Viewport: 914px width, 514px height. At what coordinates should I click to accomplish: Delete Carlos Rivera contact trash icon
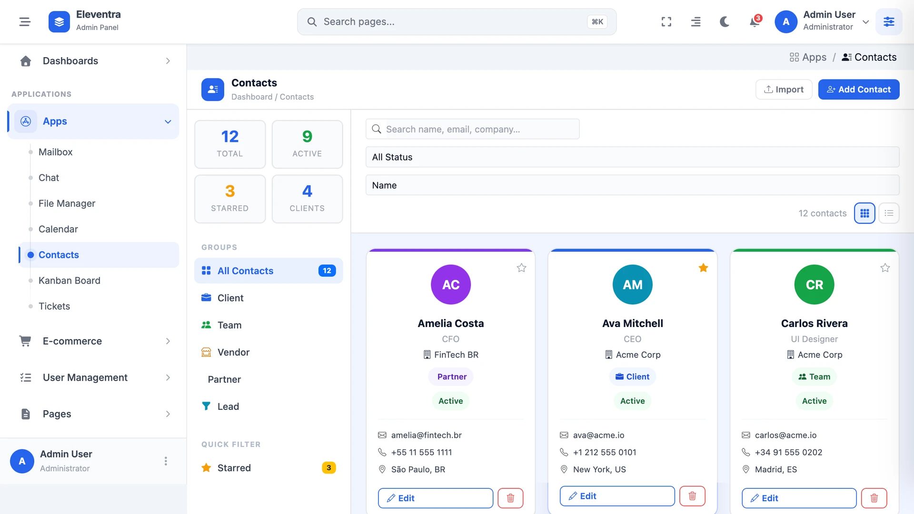pyautogui.click(x=874, y=498)
